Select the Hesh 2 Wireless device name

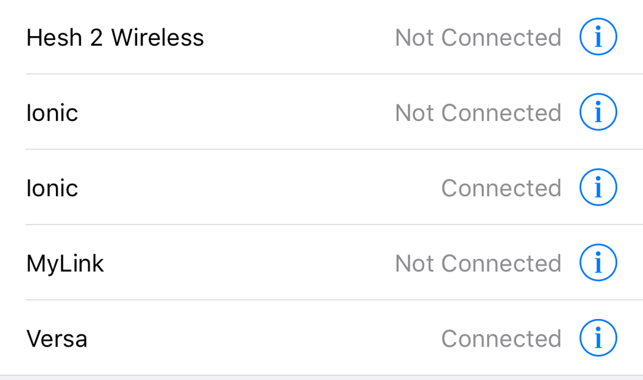pyautogui.click(x=115, y=37)
